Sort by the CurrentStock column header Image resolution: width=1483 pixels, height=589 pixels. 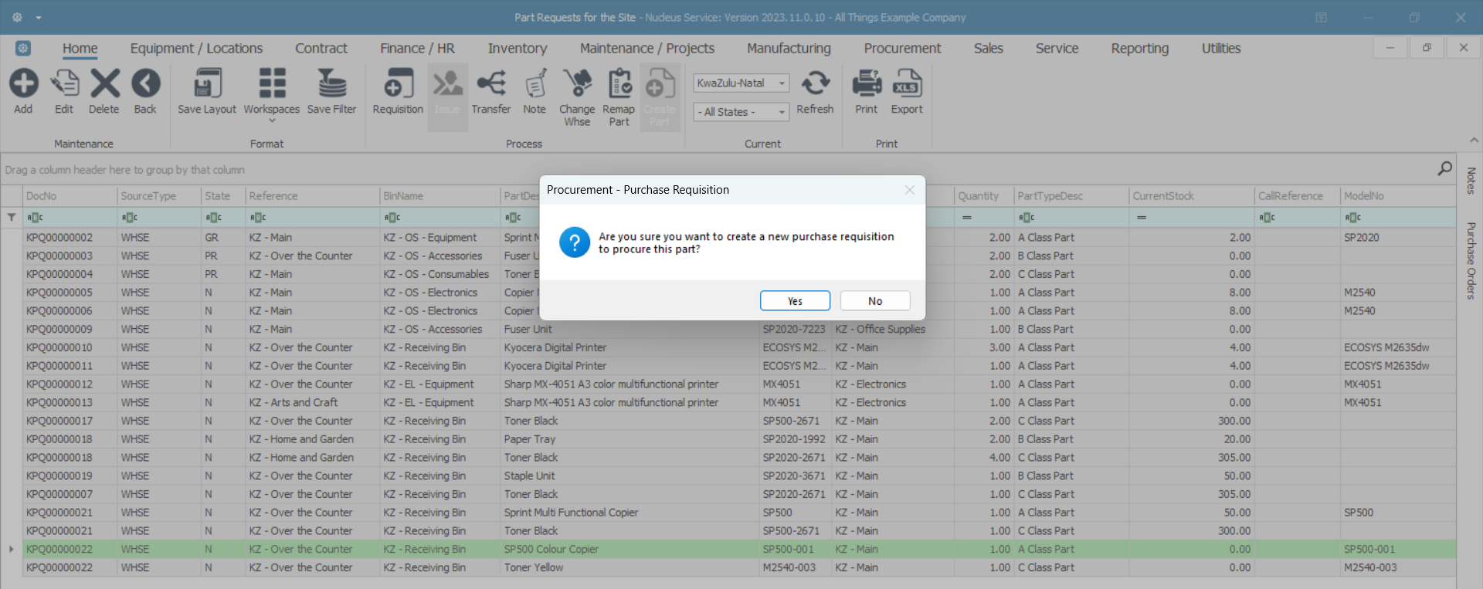(1192, 196)
